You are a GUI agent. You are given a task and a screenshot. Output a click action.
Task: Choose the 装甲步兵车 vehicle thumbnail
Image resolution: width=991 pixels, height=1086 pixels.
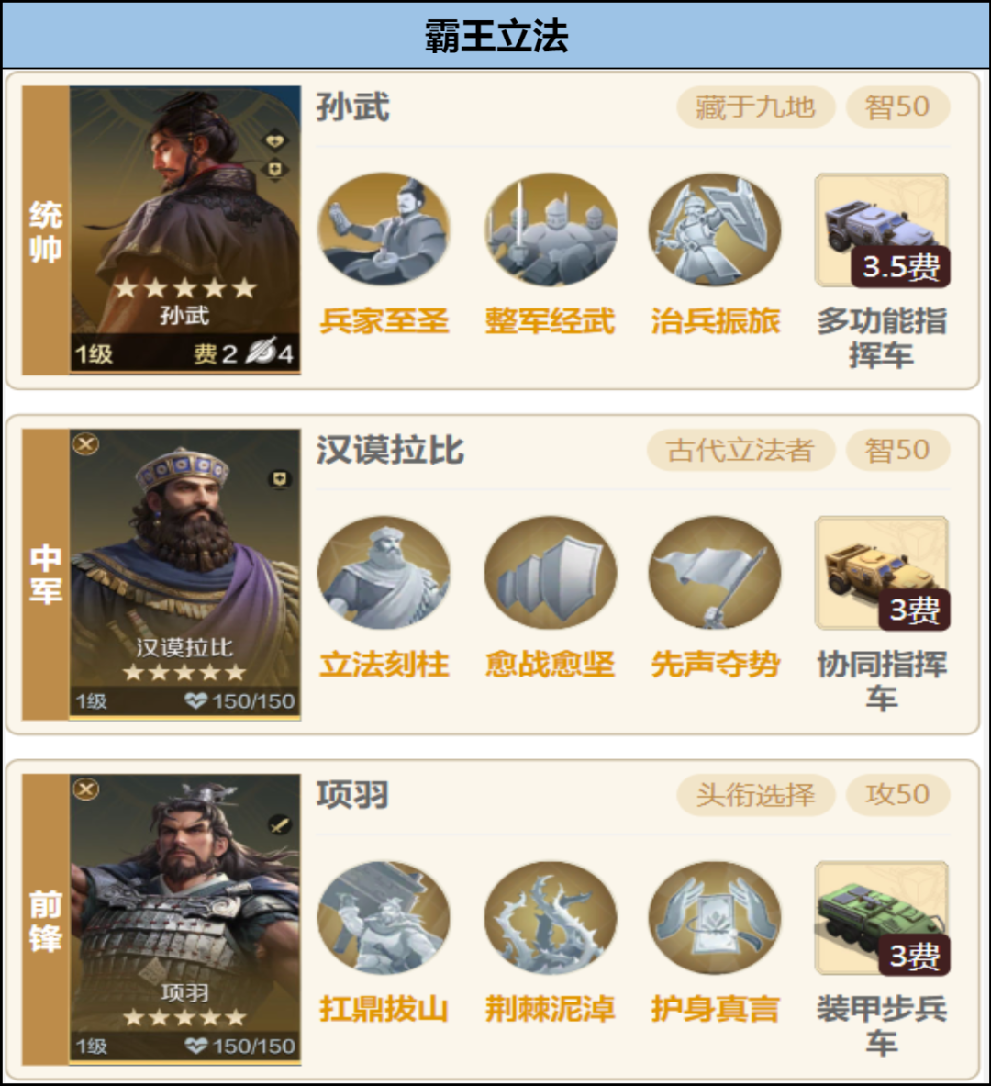point(882,918)
